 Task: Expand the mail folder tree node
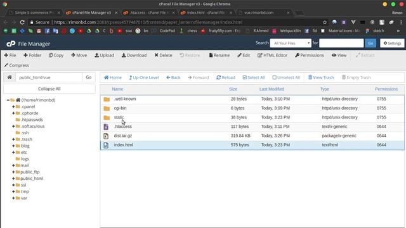(13, 165)
